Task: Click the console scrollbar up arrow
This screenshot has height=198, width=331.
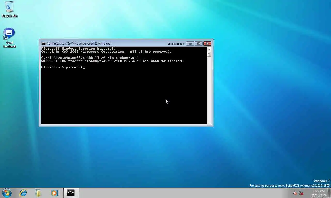Action: [209, 49]
